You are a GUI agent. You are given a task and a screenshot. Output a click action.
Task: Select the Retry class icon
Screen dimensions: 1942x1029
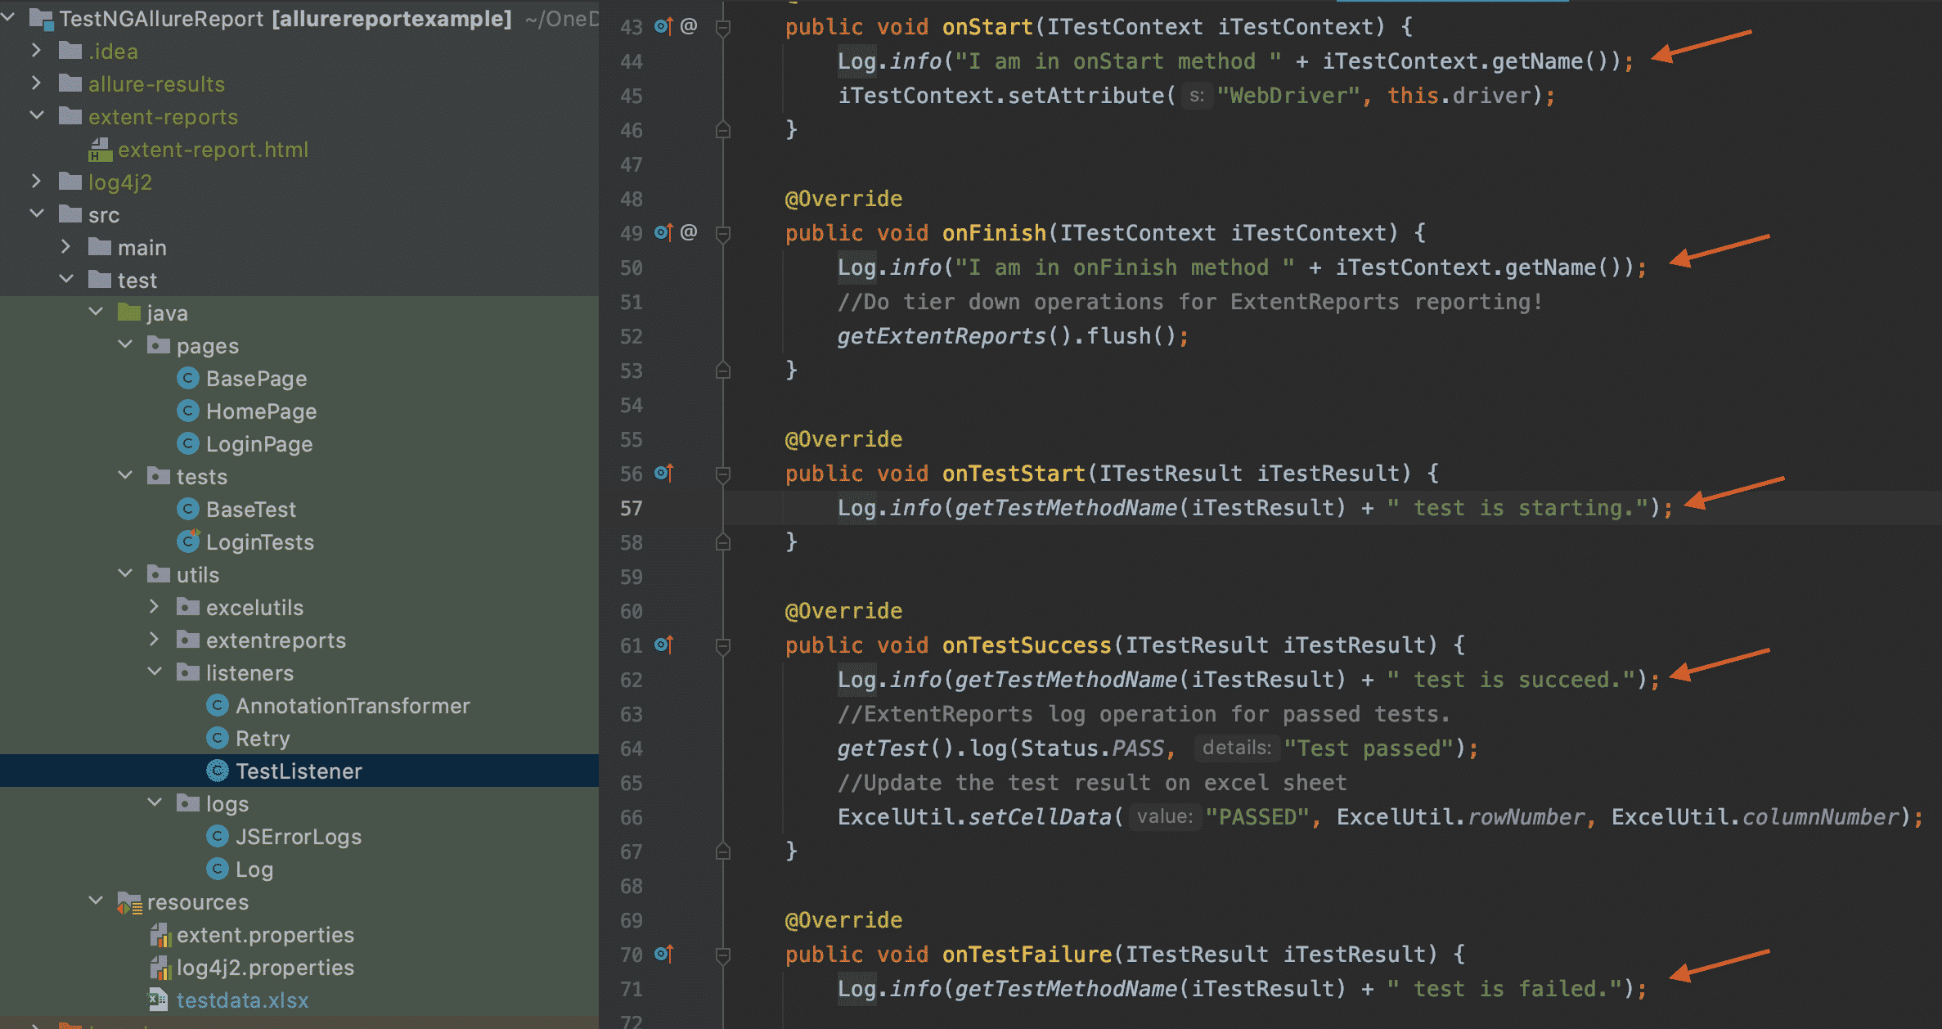218,739
